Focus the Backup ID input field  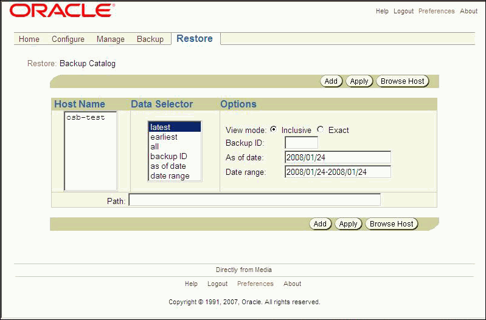pos(301,143)
